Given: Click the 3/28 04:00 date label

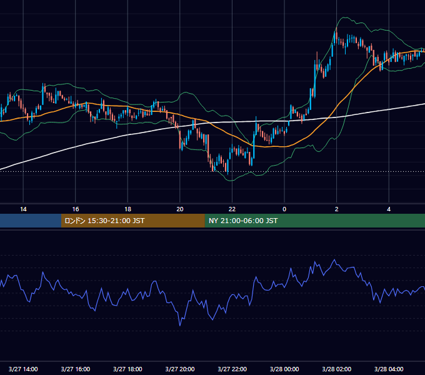Looking at the screenshot, I should [x=389, y=369].
